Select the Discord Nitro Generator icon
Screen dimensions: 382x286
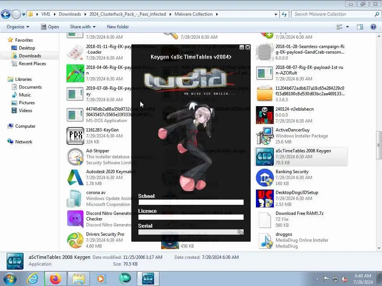pos(75,219)
